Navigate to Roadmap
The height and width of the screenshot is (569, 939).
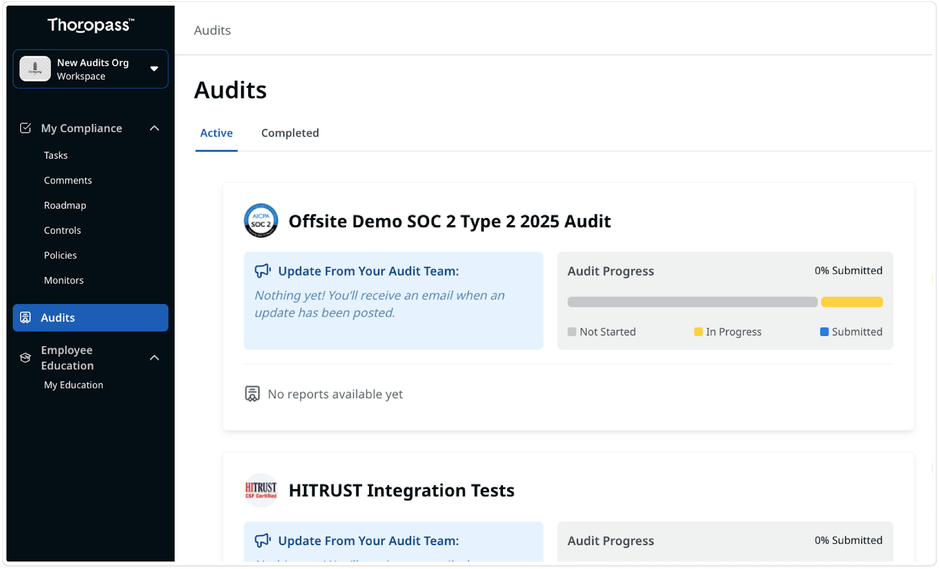[65, 205]
